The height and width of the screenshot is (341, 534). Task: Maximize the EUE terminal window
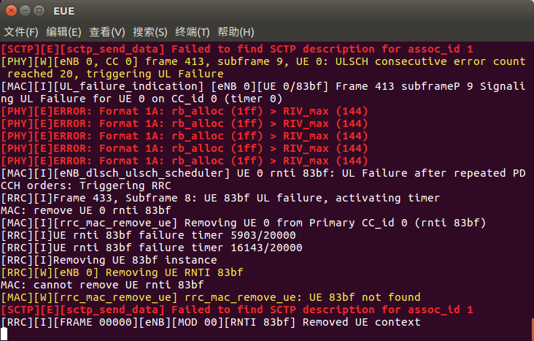pos(39,10)
